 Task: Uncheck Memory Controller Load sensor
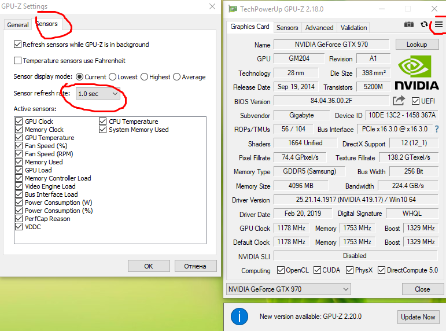pos(19,178)
